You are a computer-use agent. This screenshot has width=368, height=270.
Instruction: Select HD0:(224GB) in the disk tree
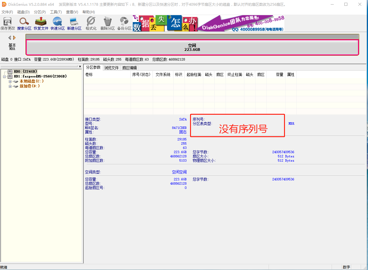coord(25,71)
